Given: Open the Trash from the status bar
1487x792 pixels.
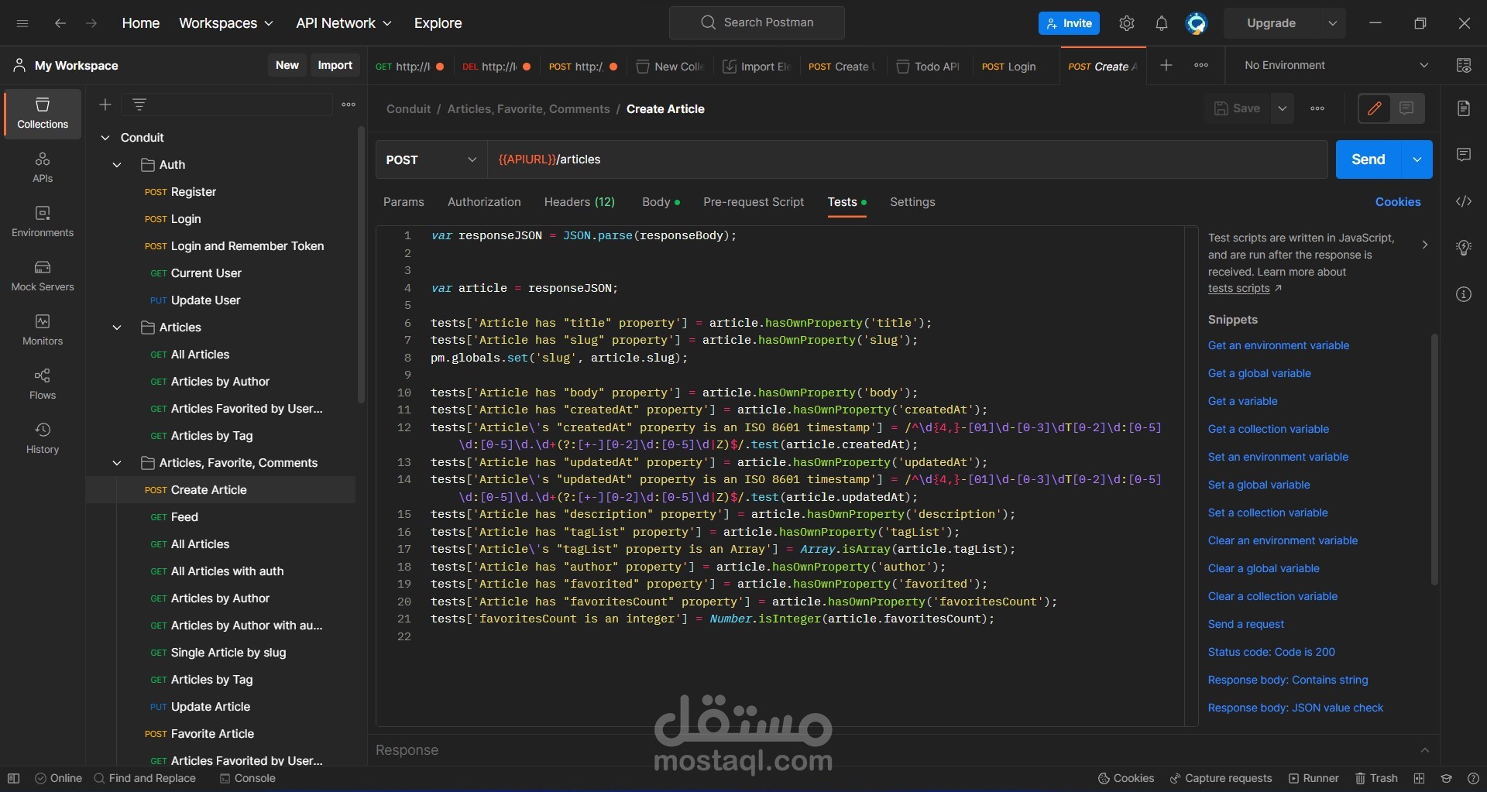Looking at the screenshot, I should (1378, 779).
